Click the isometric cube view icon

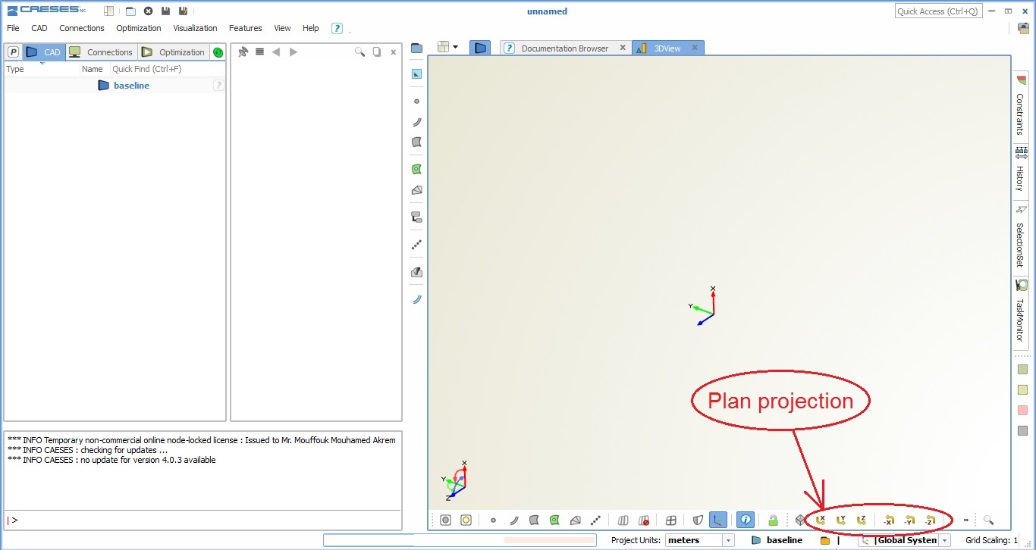(x=800, y=520)
